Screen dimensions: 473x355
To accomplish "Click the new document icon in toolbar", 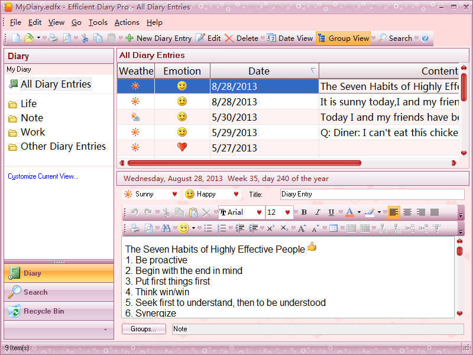I will coord(16,38).
